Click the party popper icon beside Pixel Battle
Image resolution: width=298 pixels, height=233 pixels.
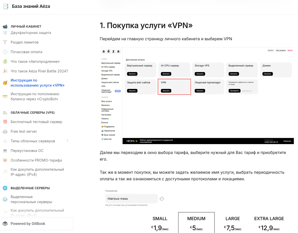pos(5,71)
